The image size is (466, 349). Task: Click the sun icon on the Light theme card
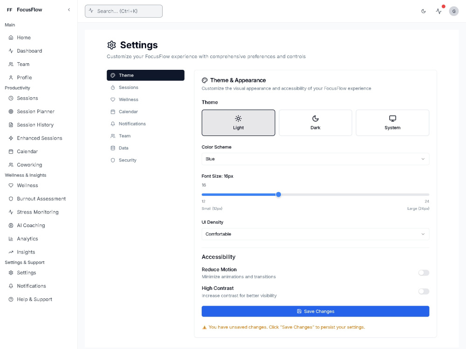pyautogui.click(x=238, y=119)
